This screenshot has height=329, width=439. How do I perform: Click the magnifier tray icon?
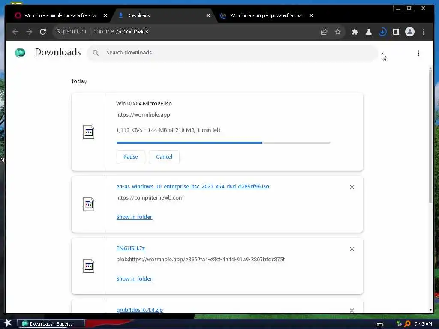(x=407, y=324)
